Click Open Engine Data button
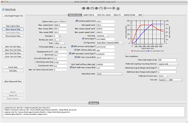188x123 pixels. click(13, 29)
